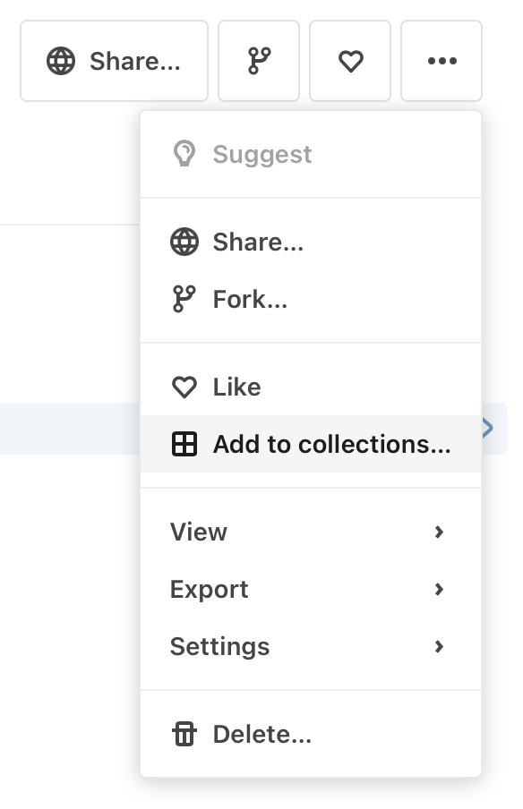Image resolution: width=523 pixels, height=809 pixels.
Task: Open the ellipsis (more options) menu
Action: click(442, 62)
